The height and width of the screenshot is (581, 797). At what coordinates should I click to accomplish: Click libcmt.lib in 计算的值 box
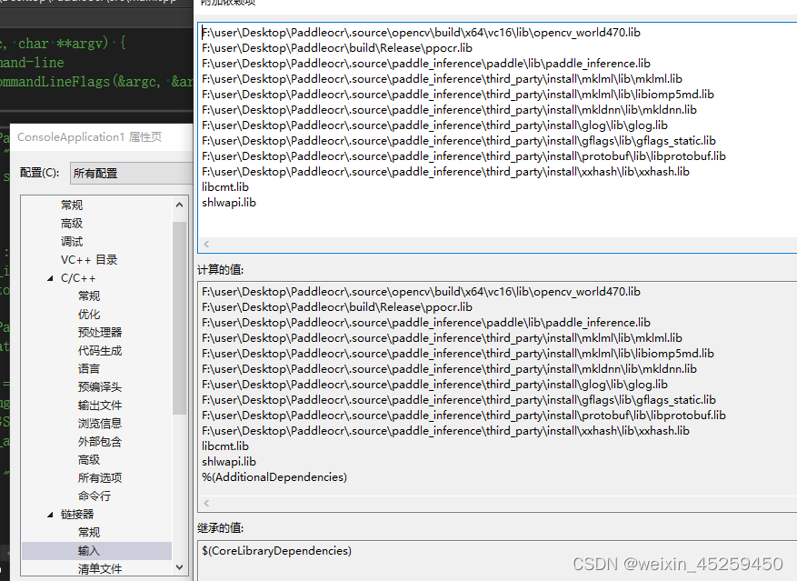point(225,446)
